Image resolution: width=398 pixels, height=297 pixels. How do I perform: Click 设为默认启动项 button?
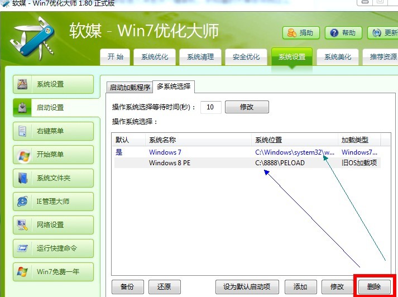pos(247,287)
